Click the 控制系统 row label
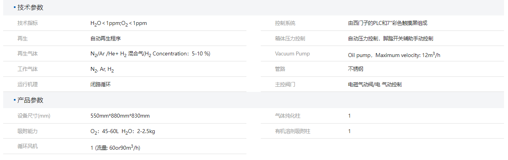The image size is (508, 160). tap(285, 23)
